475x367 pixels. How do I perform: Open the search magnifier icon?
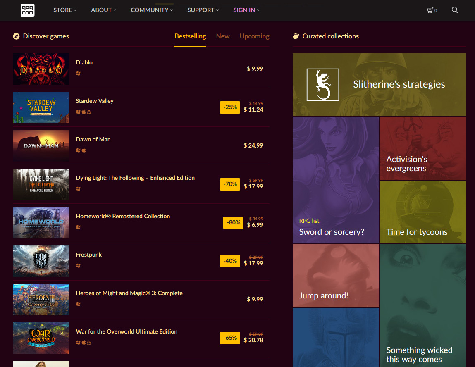click(454, 10)
